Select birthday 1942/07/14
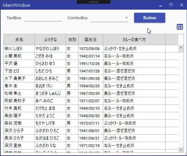This screenshot has width=187, height=156. [91, 56]
